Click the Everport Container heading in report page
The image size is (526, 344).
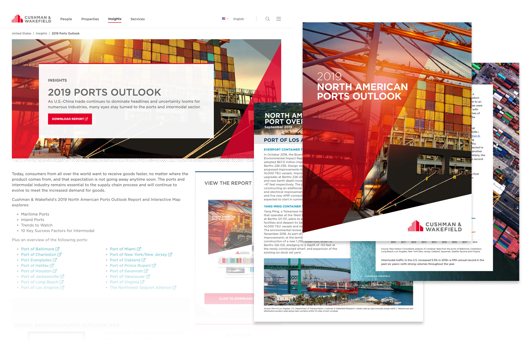283,149
